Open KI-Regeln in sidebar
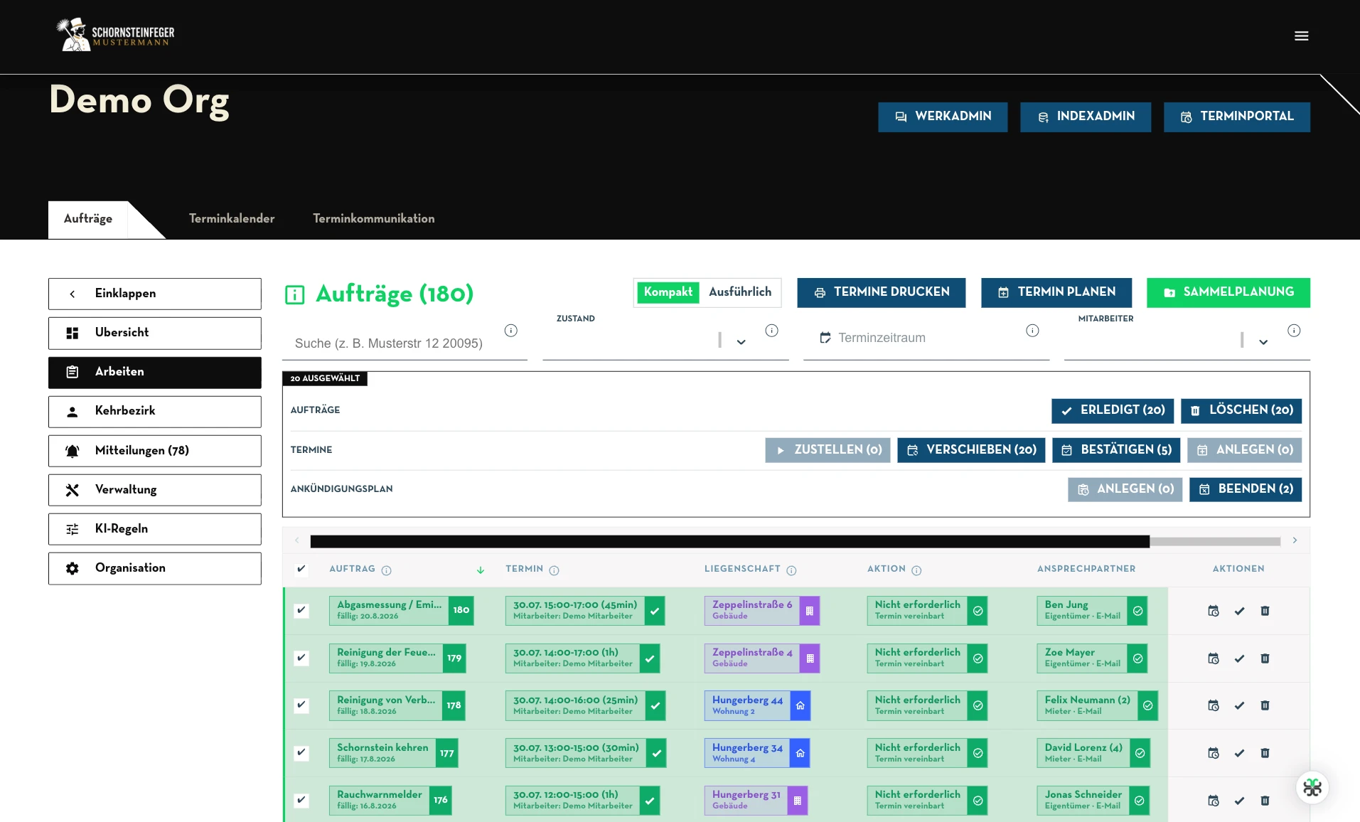This screenshot has height=822, width=1360. 155,529
